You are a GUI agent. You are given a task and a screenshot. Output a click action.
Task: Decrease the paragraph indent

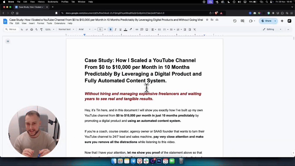(x=185, y=29)
